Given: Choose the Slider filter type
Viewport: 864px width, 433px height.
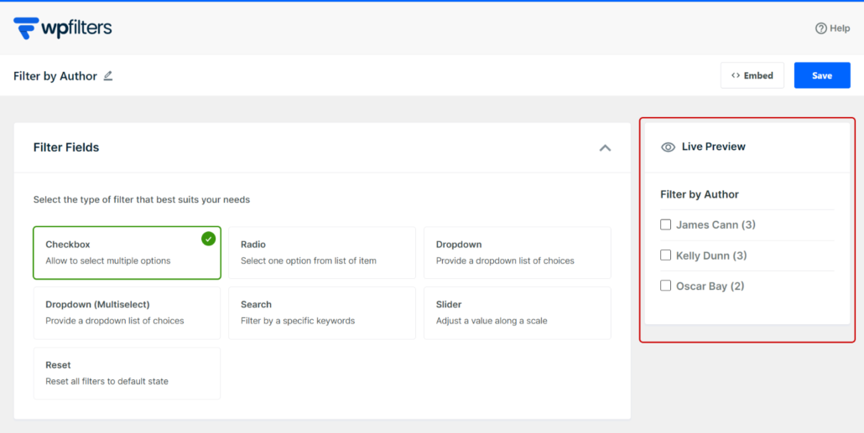Looking at the screenshot, I should (517, 313).
